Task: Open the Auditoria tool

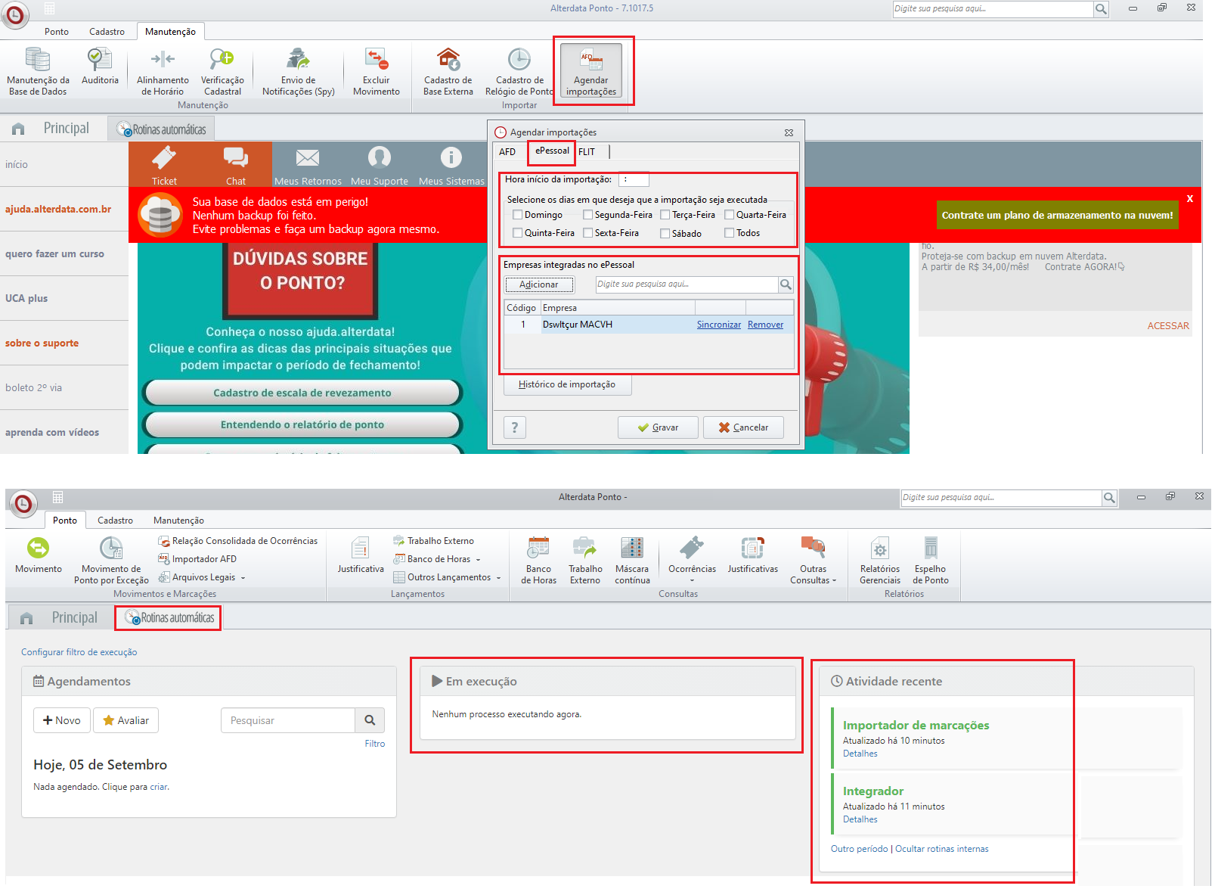Action: tap(100, 66)
